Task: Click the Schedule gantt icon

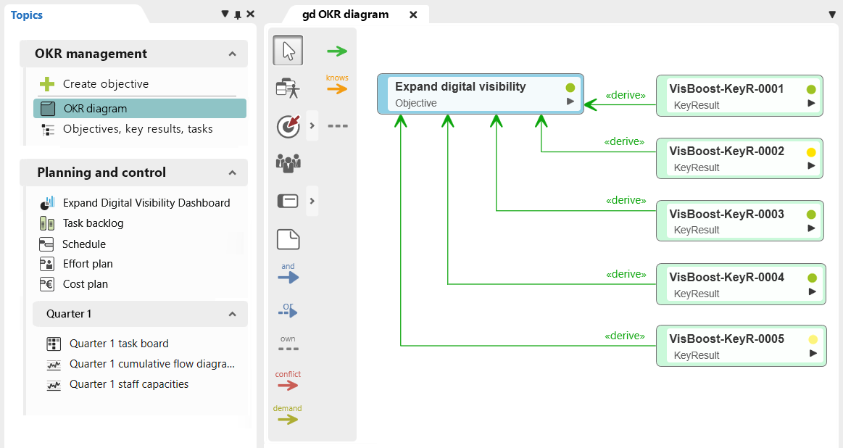Action: [x=47, y=244]
